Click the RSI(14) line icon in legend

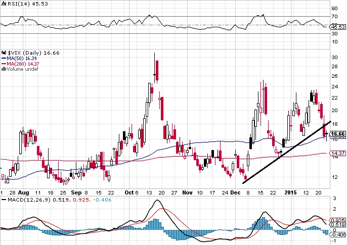point(3,3)
